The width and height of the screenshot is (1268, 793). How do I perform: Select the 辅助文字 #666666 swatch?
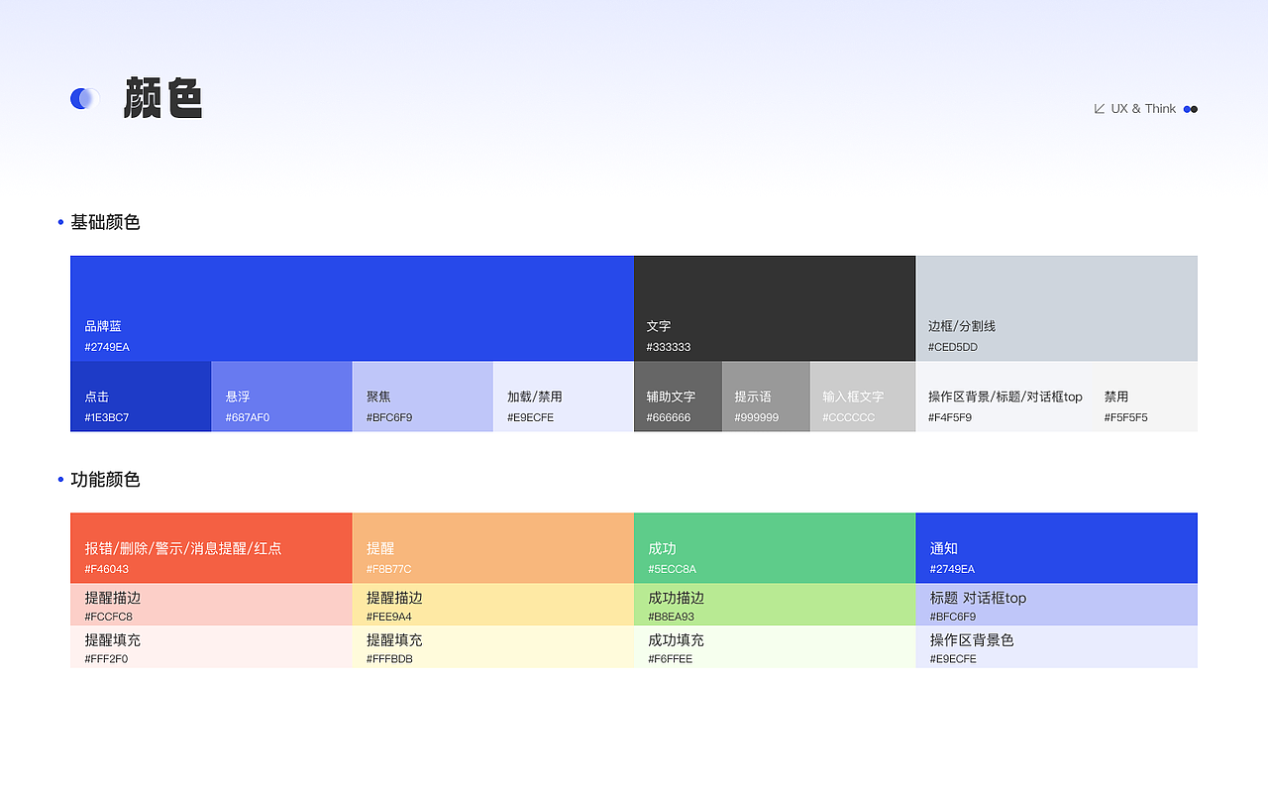(677, 396)
